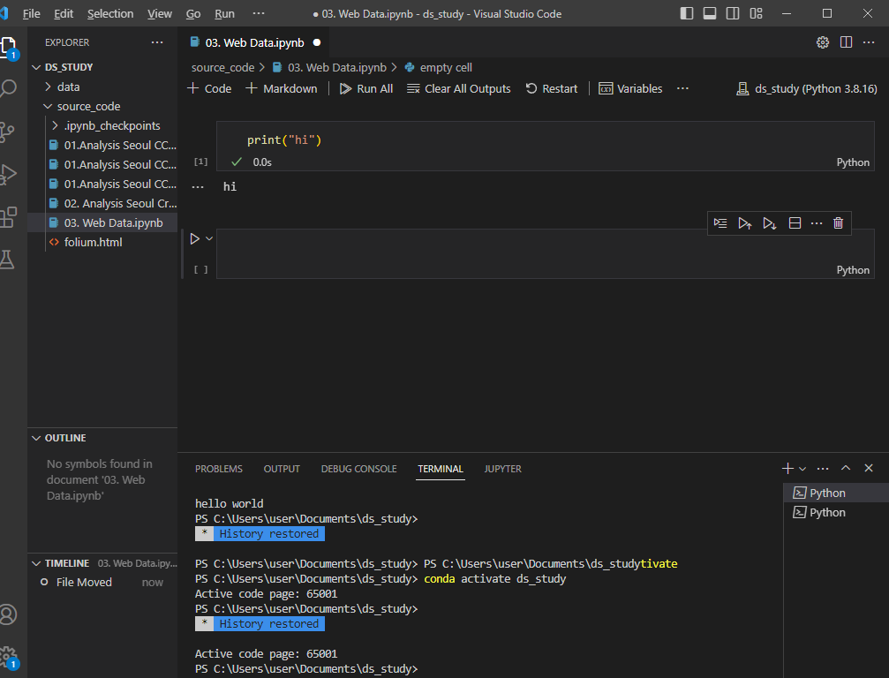The image size is (889, 678).
Task: Open notebook toolbar overflow ellipsis
Action: point(682,88)
